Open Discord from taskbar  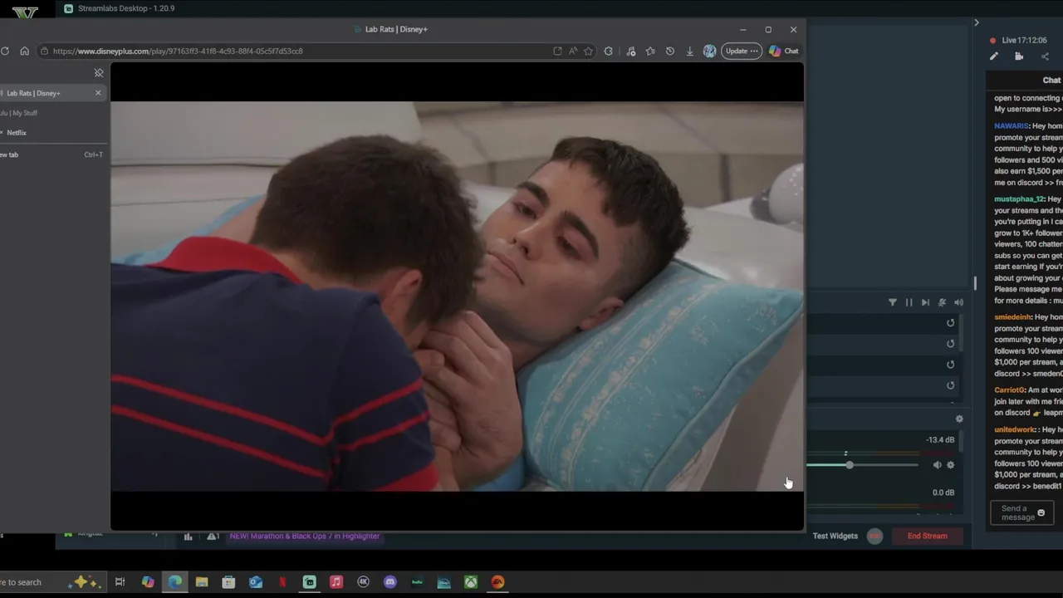coord(390,582)
